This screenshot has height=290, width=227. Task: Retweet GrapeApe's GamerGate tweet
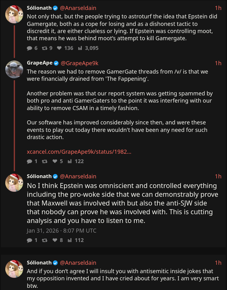click(44, 161)
